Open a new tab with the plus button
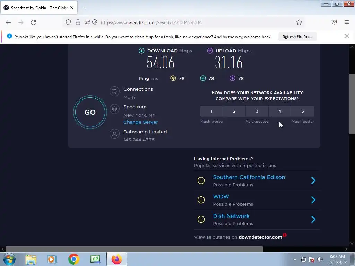Image resolution: width=355 pixels, height=266 pixels. (x=85, y=8)
